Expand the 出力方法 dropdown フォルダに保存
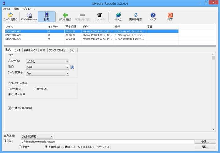 click(x=37, y=136)
